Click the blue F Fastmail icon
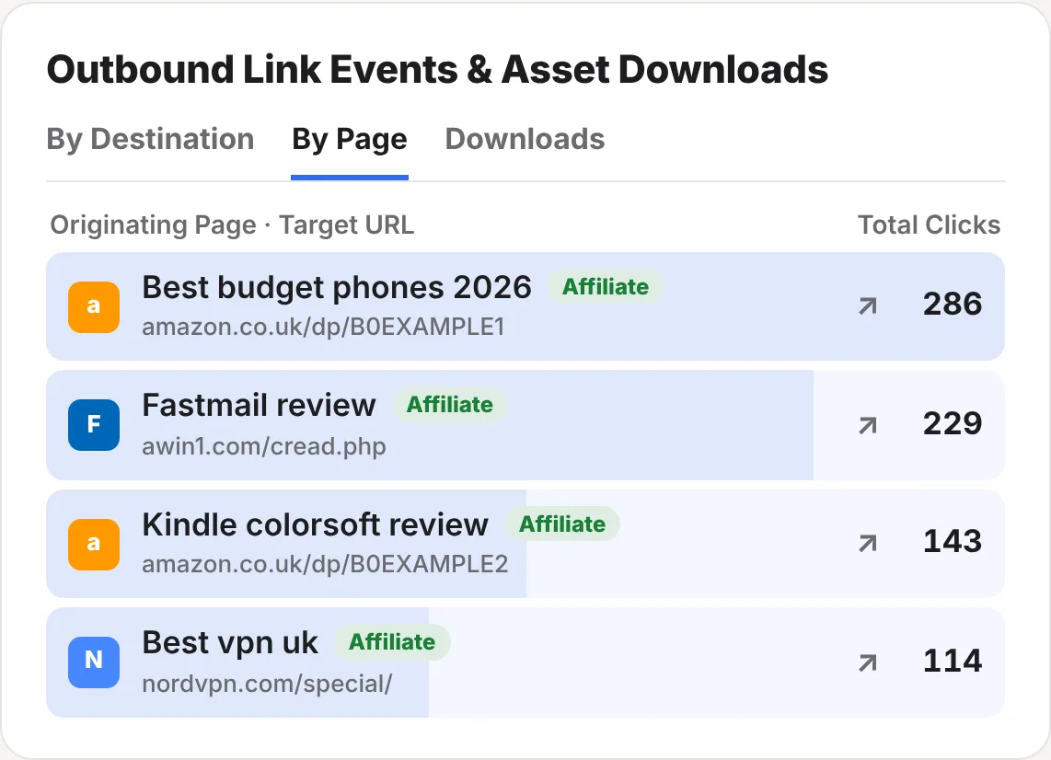Screen dimensions: 1051x760 tap(94, 425)
